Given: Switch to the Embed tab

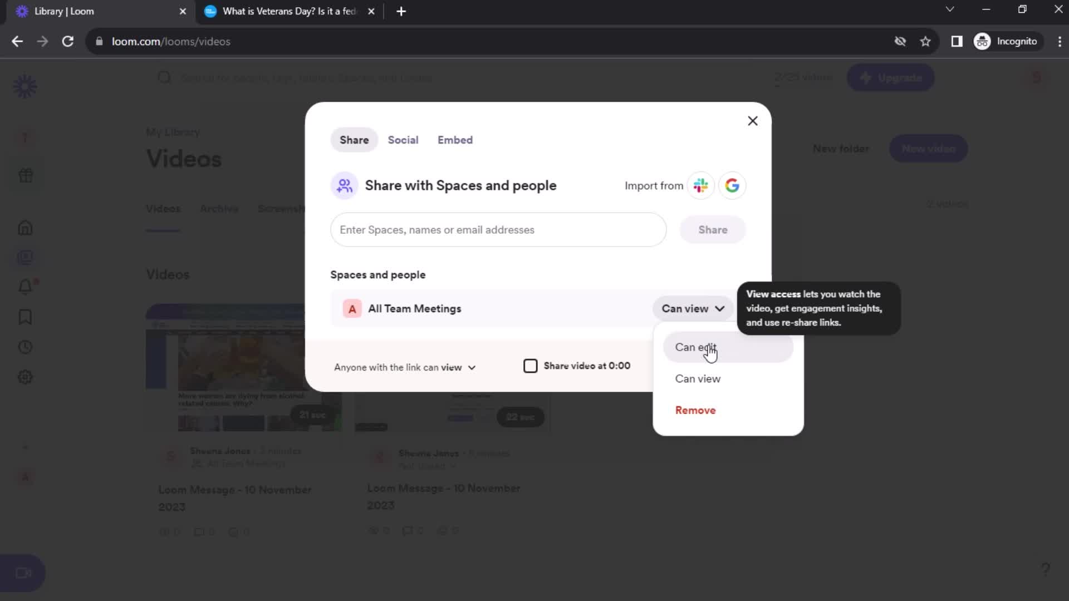Looking at the screenshot, I should tap(455, 140).
